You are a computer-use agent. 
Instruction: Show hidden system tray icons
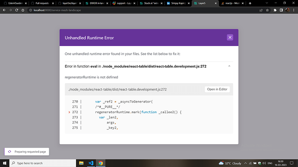pyautogui.click(x=245, y=163)
